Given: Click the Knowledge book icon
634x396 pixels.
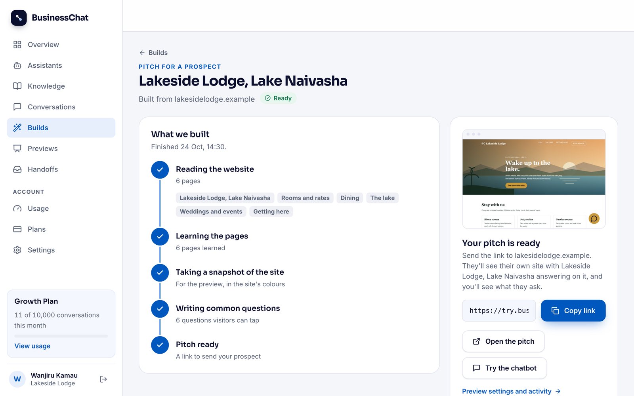Looking at the screenshot, I should [17, 86].
